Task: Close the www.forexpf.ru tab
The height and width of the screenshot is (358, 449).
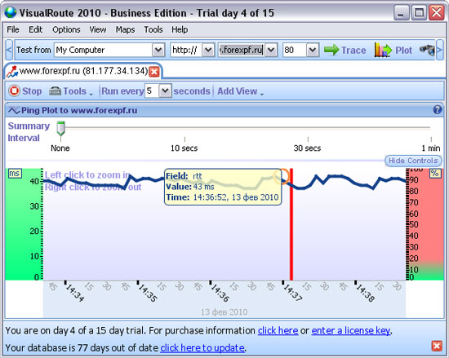Action: click(154, 72)
